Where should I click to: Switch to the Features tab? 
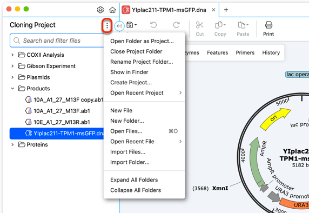[217, 52]
